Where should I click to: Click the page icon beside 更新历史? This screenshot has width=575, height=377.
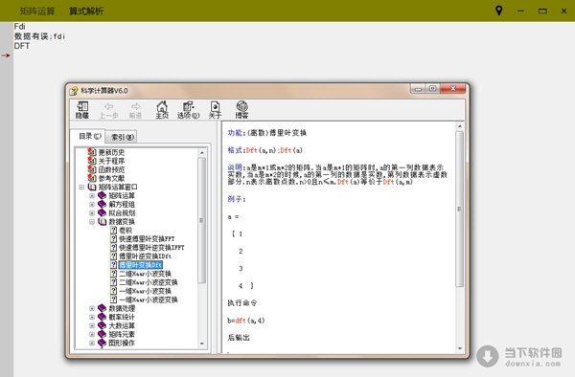click(x=92, y=152)
